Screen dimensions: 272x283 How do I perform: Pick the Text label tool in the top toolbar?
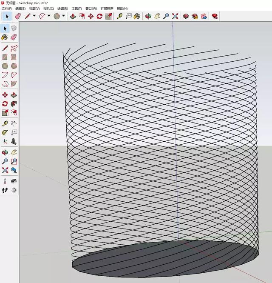[128, 17]
